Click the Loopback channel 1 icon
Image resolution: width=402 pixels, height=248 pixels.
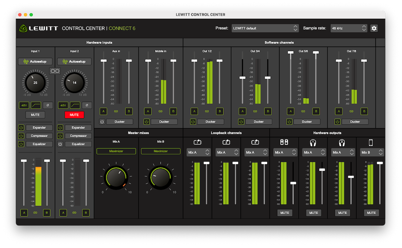tap(198, 142)
